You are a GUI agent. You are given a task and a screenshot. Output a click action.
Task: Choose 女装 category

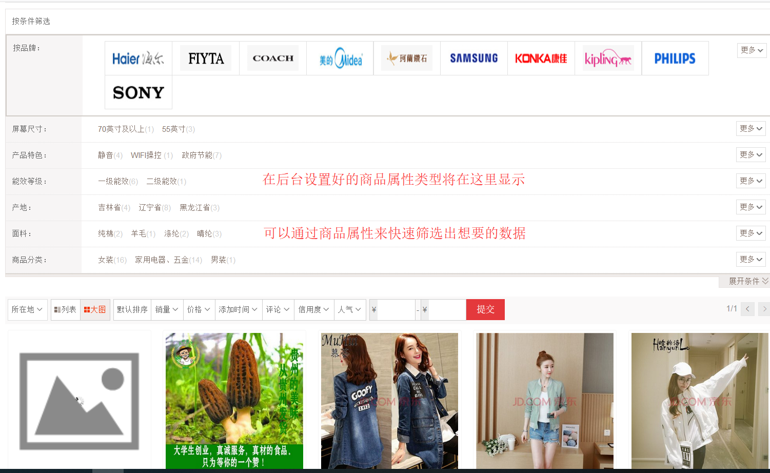coord(112,260)
